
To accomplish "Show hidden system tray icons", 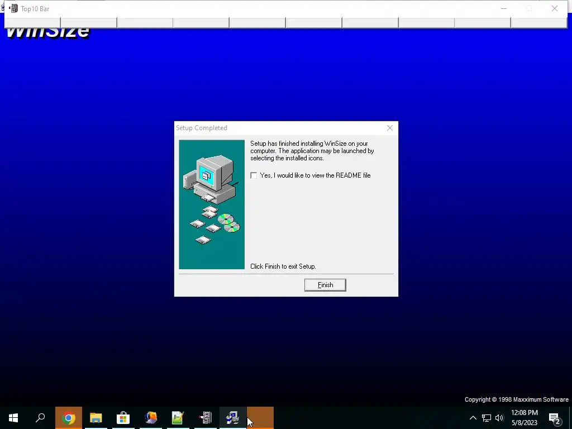I will tap(473, 418).
